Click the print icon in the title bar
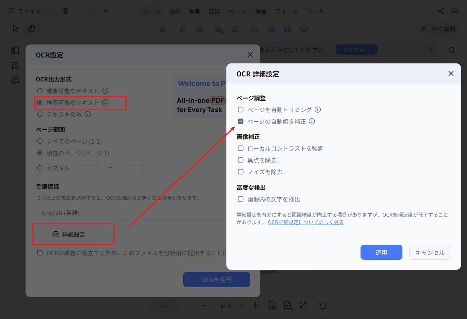Viewport: 467px width, 319px height. coord(65,11)
